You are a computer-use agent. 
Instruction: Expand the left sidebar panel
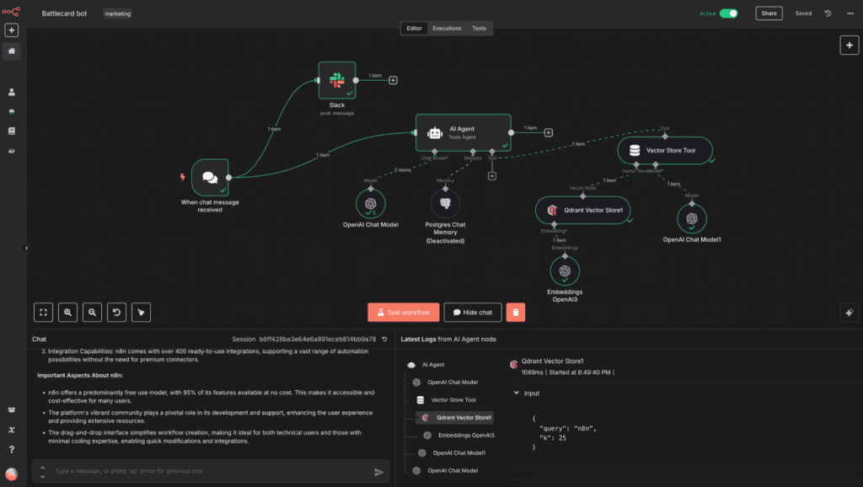click(x=24, y=249)
